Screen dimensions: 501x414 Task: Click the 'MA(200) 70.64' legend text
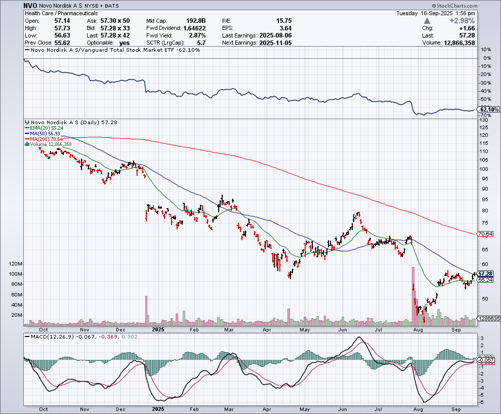coord(47,139)
